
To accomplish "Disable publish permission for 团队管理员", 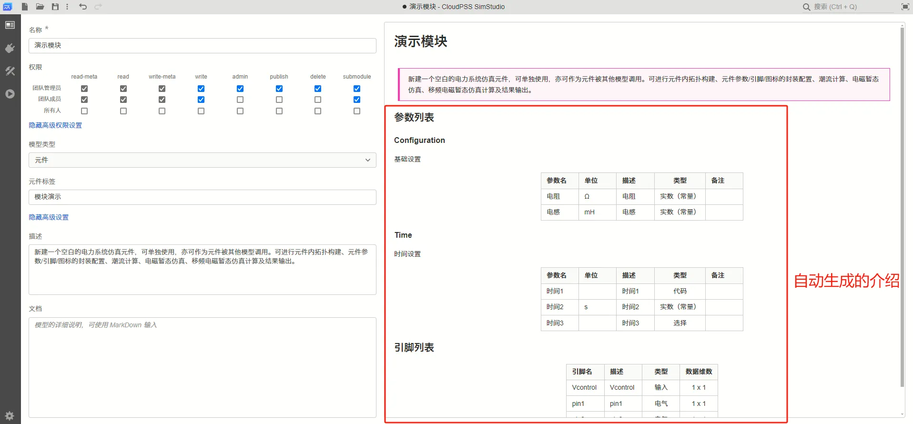I will tap(279, 89).
